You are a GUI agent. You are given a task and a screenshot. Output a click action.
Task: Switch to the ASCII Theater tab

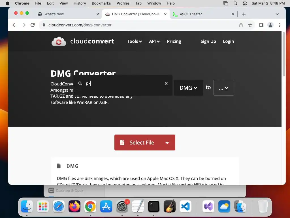pos(203,14)
